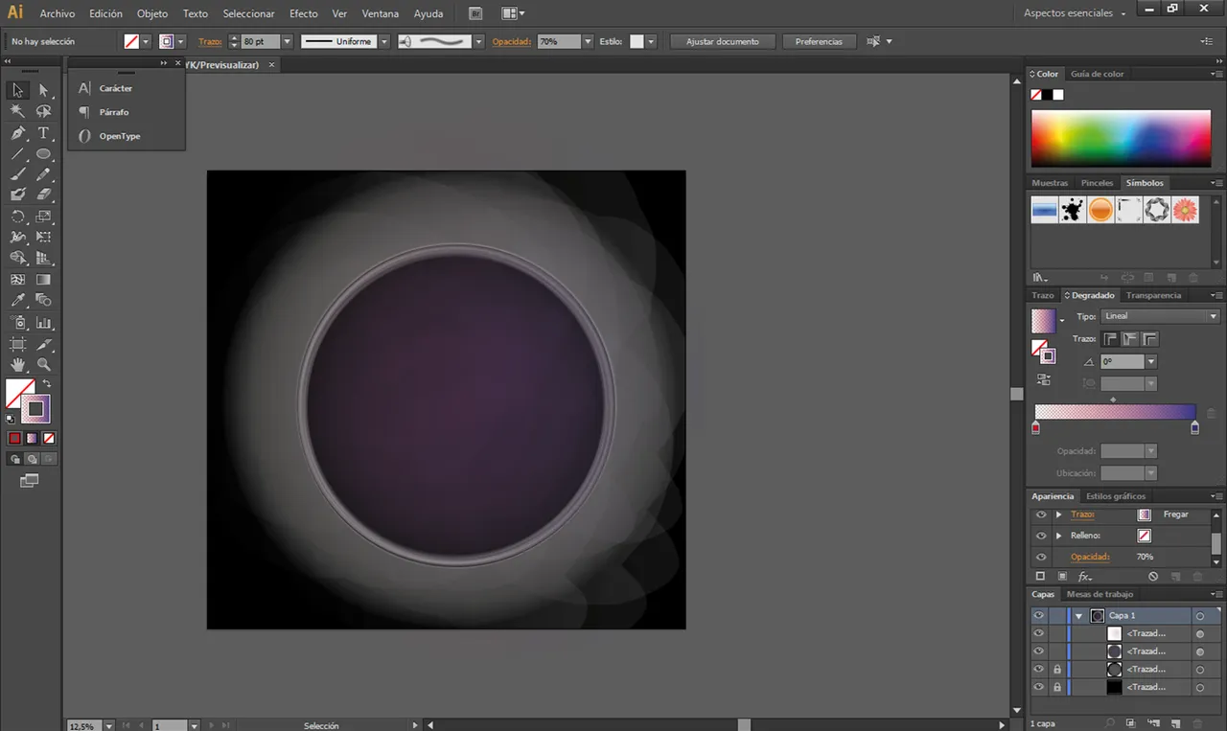1227x731 pixels.
Task: Open the Efecto menu
Action: tap(304, 13)
